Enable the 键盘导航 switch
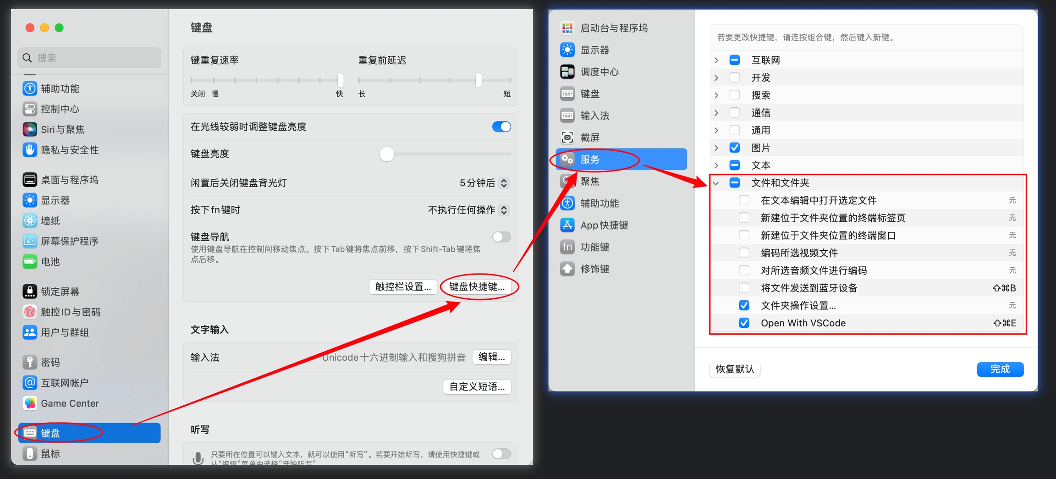This screenshot has height=479, width=1056. (501, 237)
